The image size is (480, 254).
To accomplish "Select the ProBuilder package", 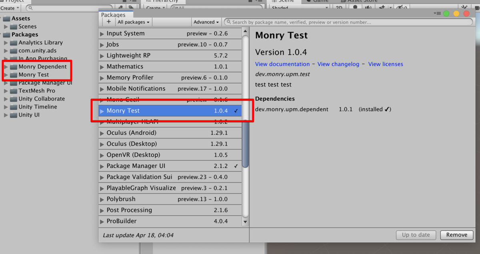I will [170, 221].
